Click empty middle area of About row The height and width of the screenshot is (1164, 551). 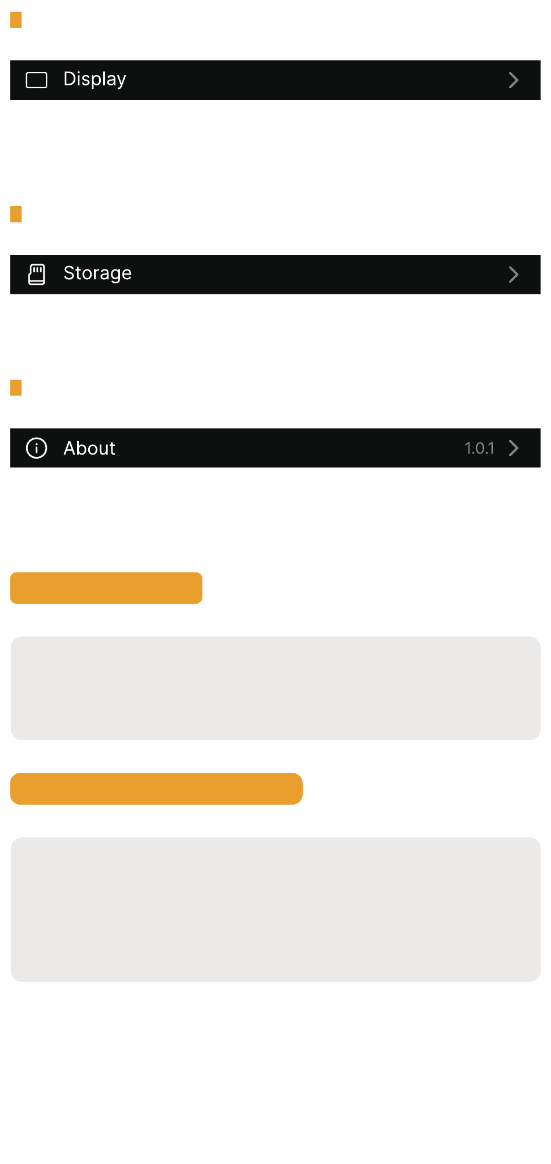click(x=290, y=448)
